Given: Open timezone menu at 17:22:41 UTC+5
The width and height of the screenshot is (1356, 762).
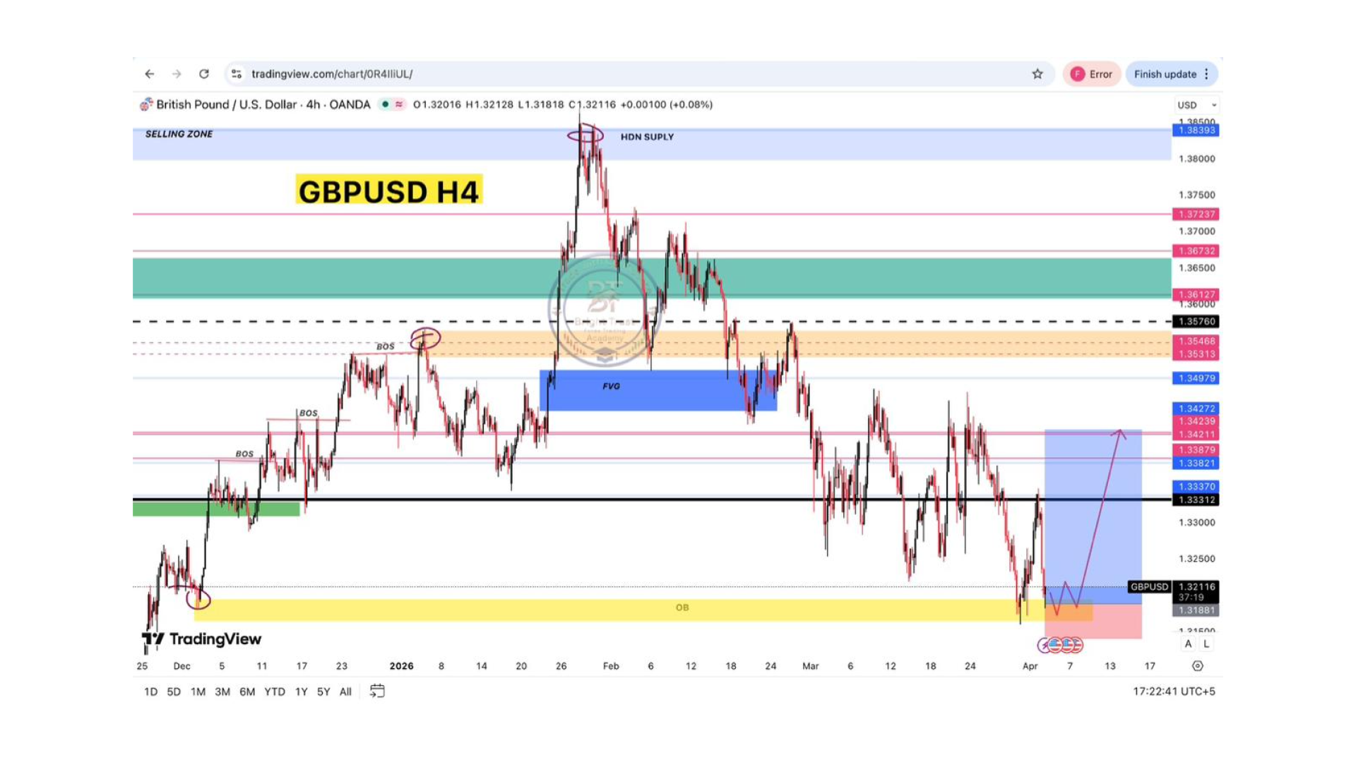Looking at the screenshot, I should [1174, 691].
